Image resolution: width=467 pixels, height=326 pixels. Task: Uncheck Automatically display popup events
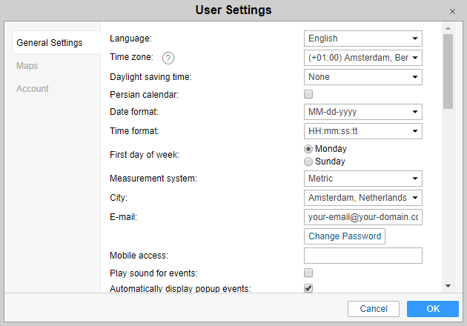[308, 288]
